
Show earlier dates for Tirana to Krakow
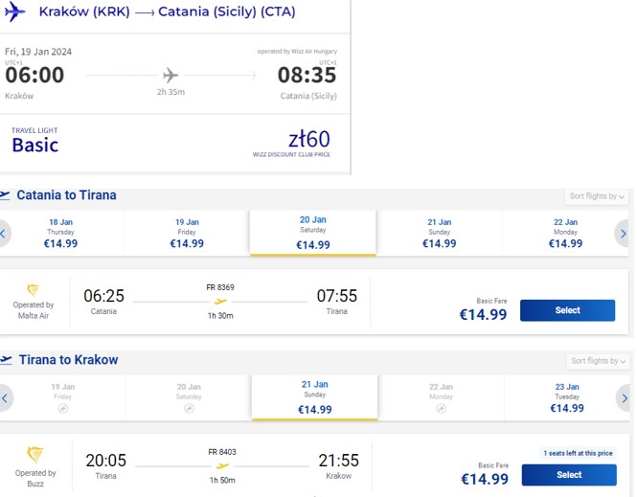coord(5,398)
